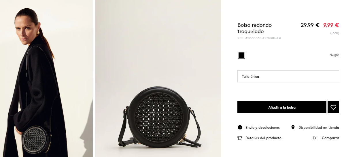Open Envío y devoluciones link

coord(262,127)
